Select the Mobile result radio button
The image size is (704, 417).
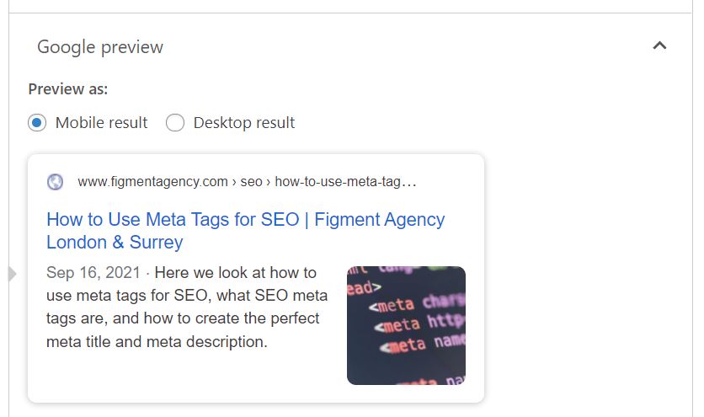(37, 123)
